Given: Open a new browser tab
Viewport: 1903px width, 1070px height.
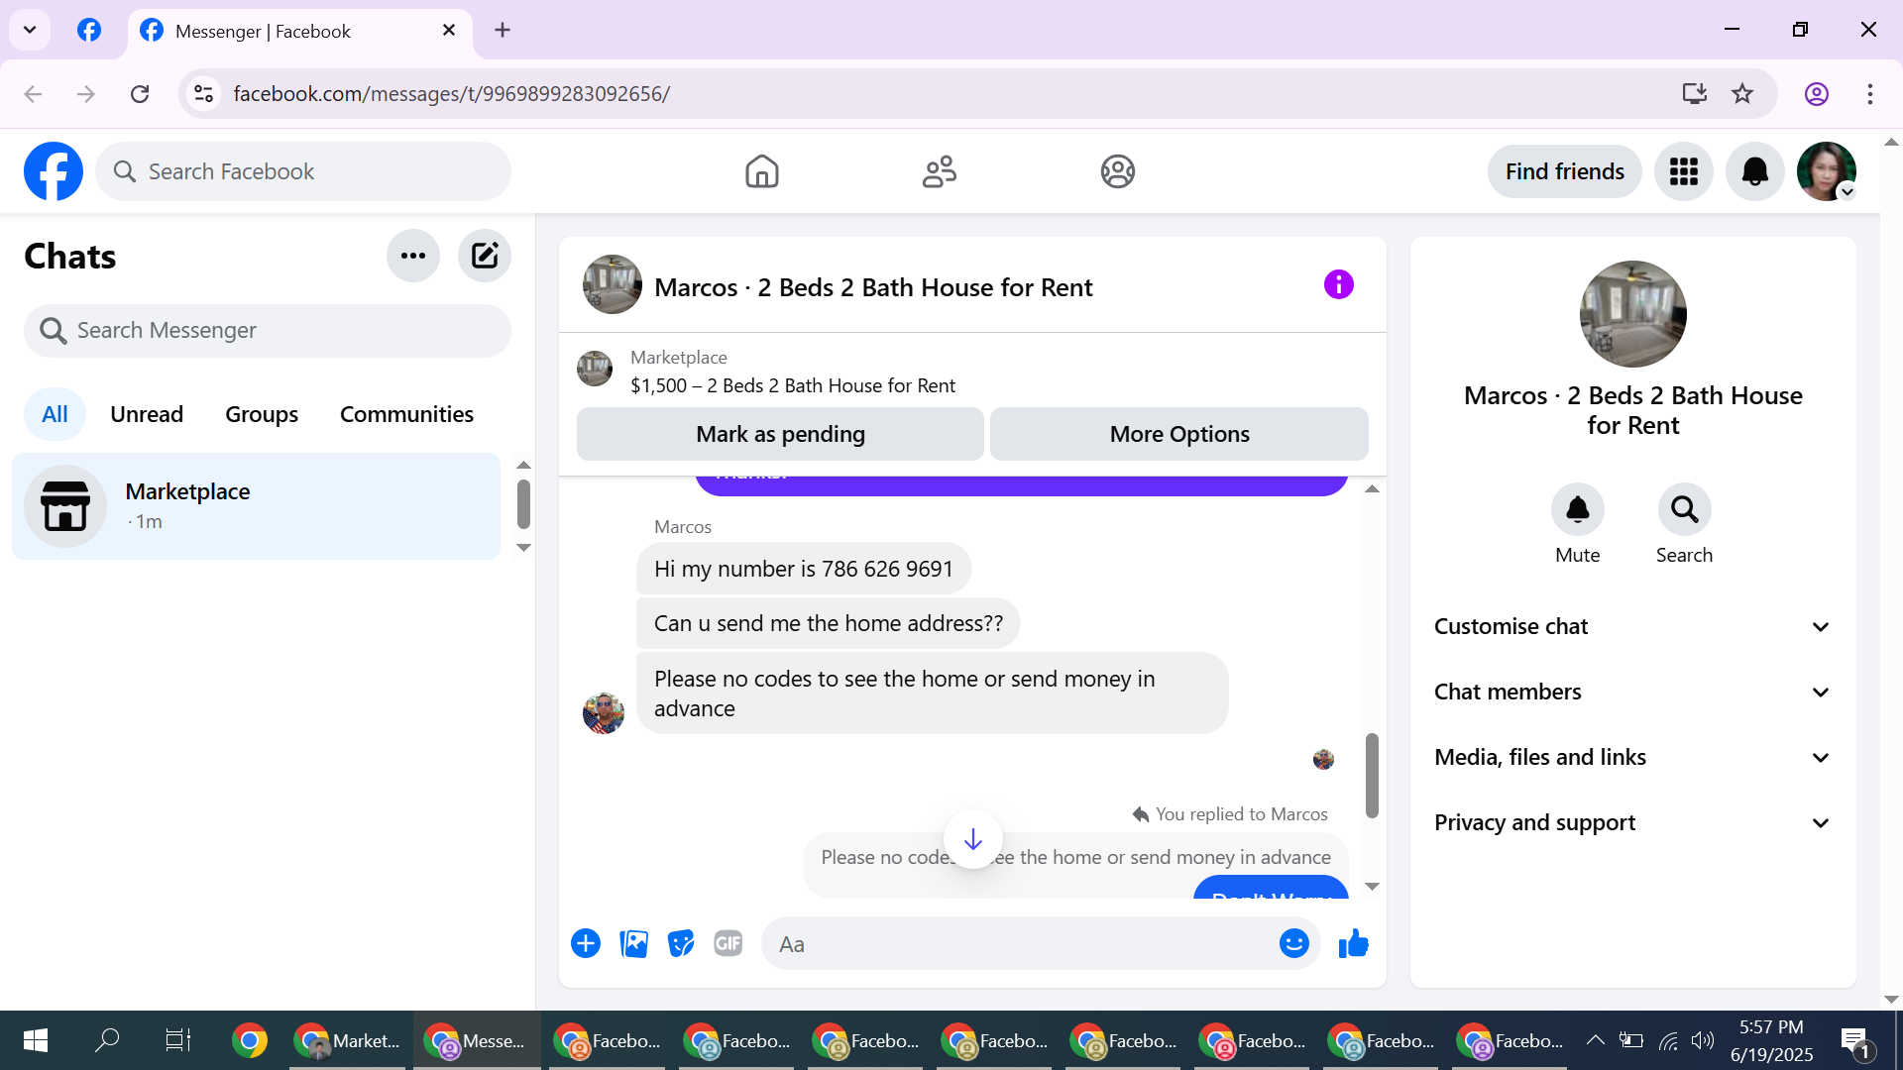Looking at the screenshot, I should point(503,30).
